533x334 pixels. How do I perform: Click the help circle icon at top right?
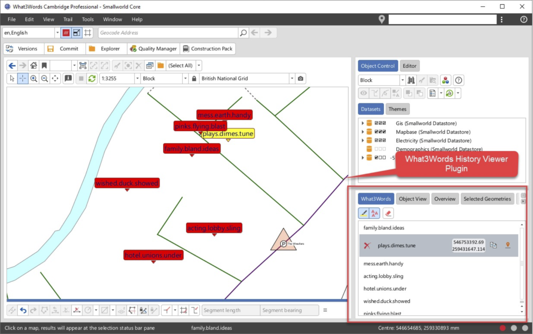pos(524,19)
